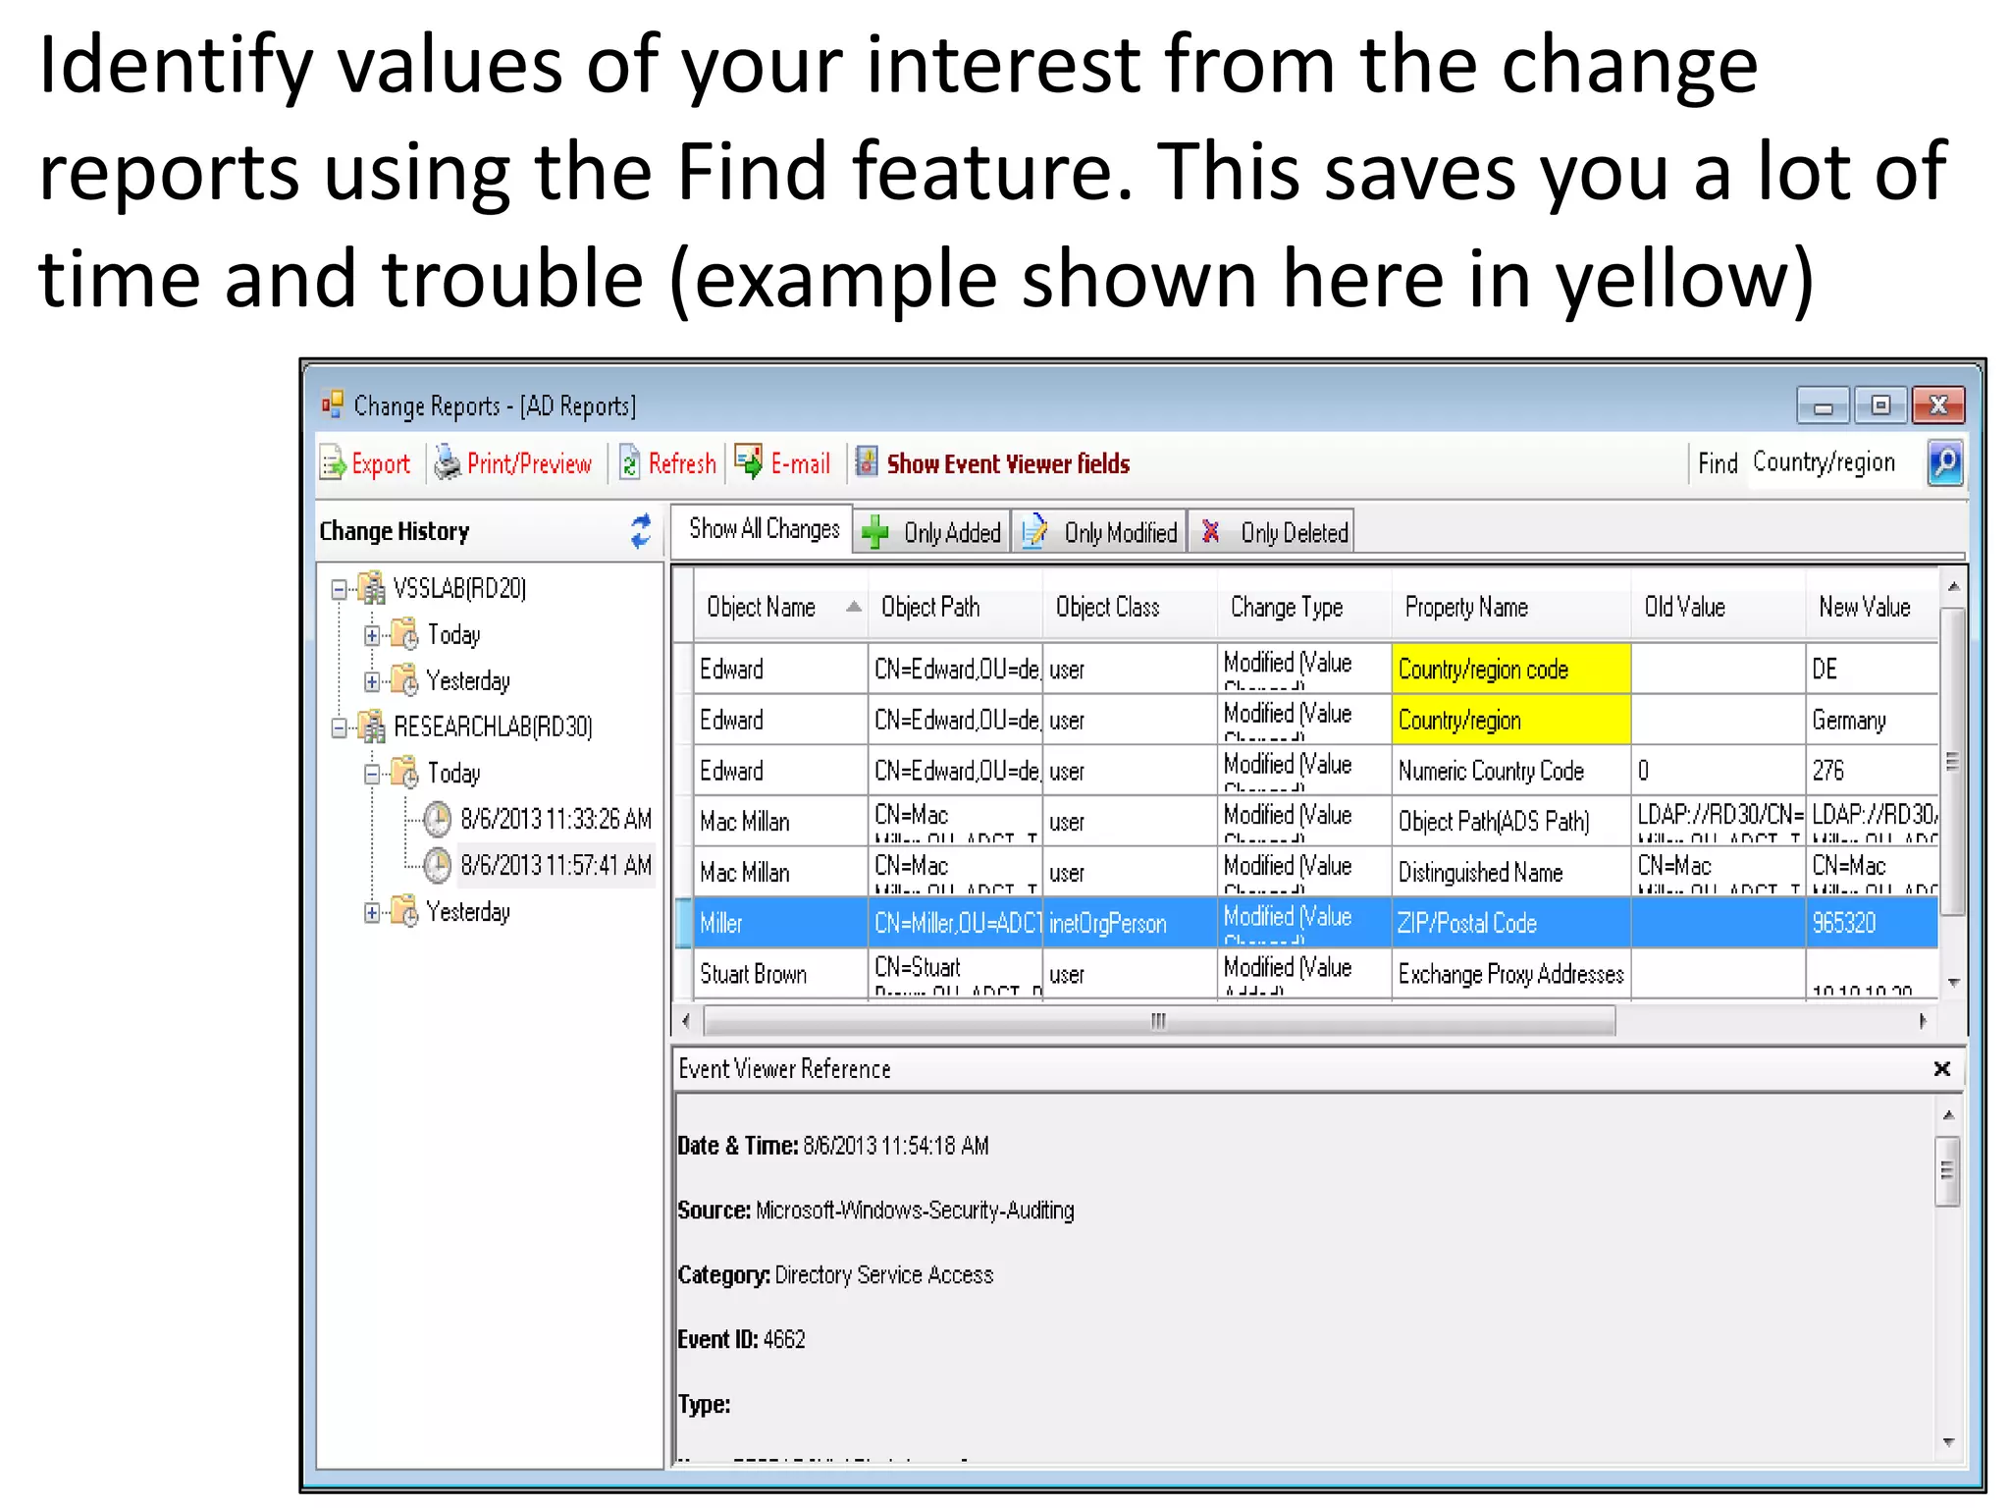The width and height of the screenshot is (2010, 1508).
Task: Click the Change Reports window title icon
Action: coord(333,404)
